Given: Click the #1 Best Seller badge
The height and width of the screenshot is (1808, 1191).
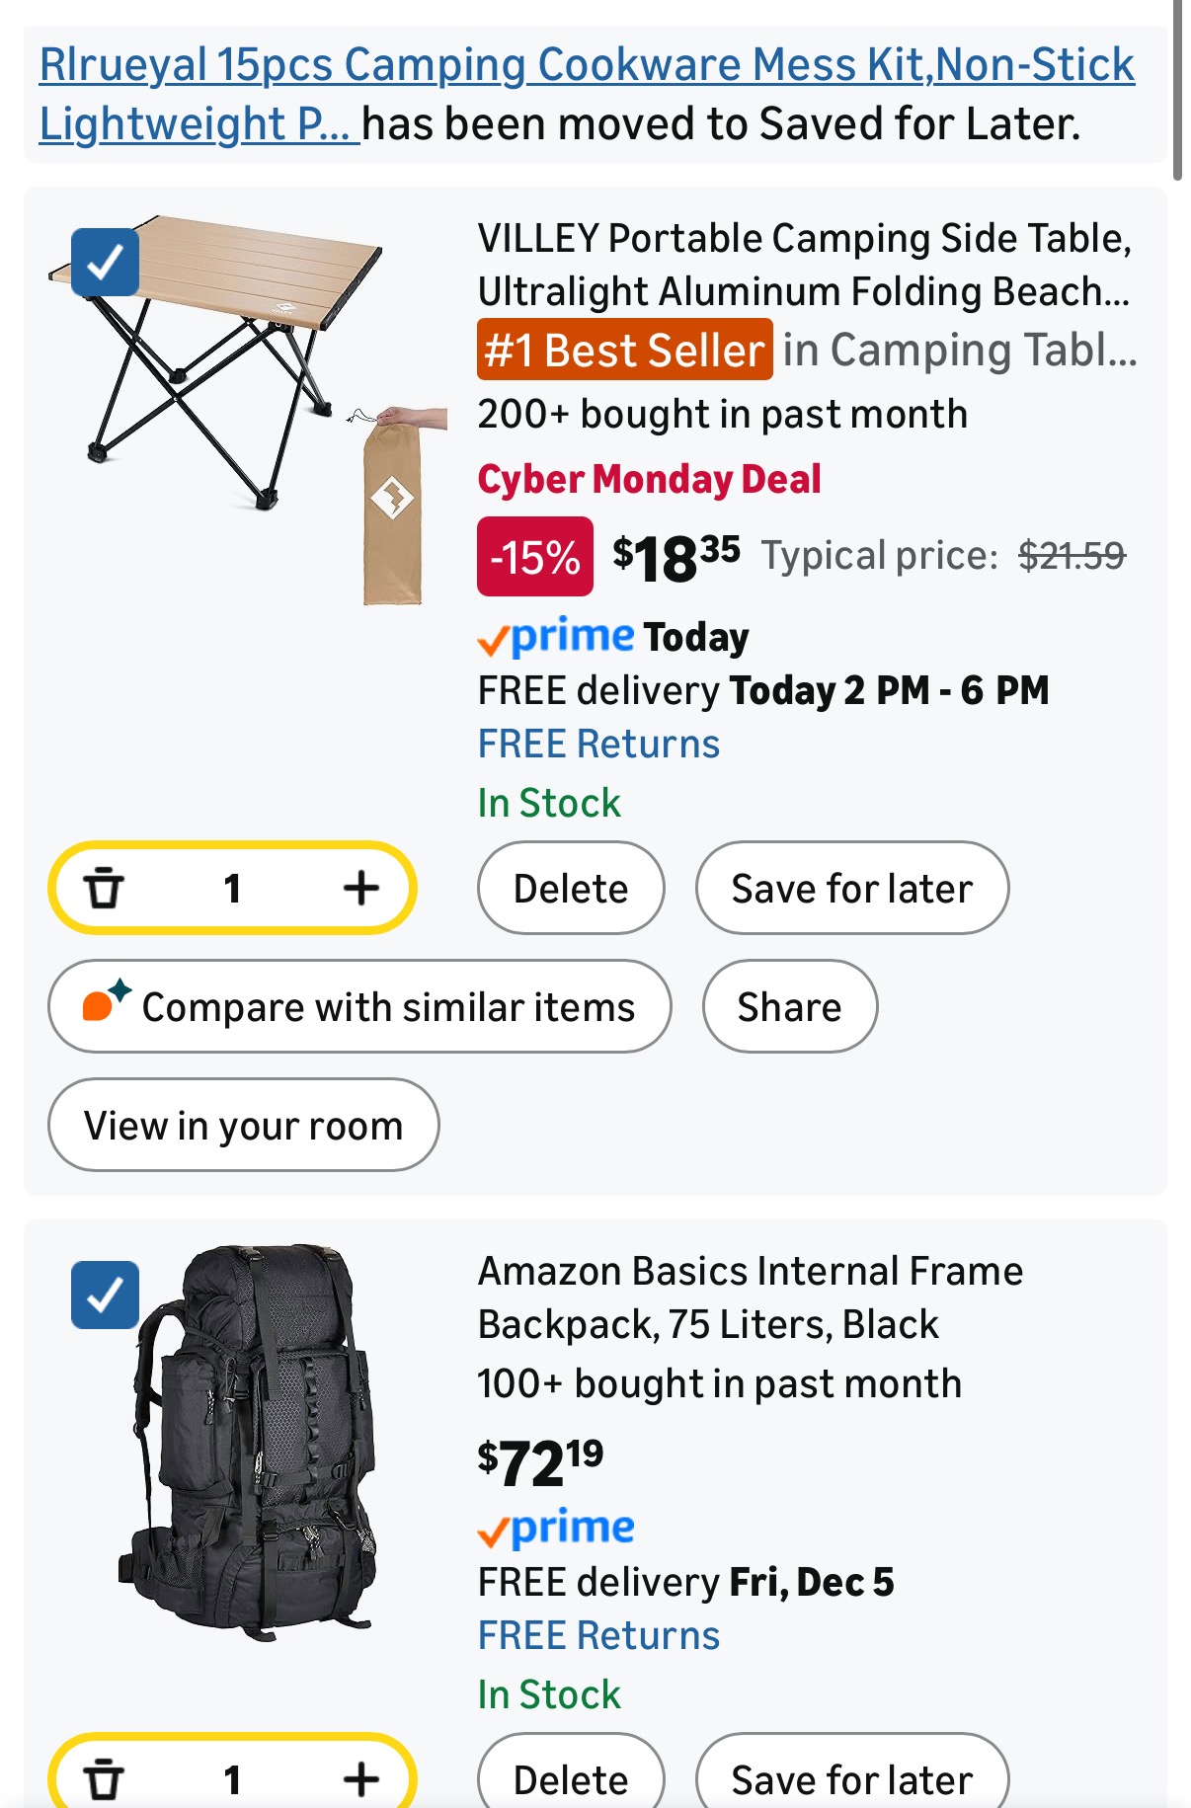Looking at the screenshot, I should pos(625,350).
